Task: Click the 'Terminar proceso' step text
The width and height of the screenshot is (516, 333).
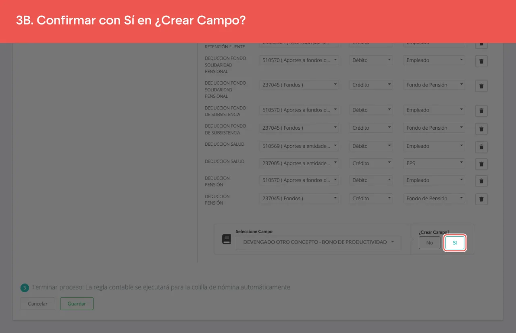Action: 161,287
